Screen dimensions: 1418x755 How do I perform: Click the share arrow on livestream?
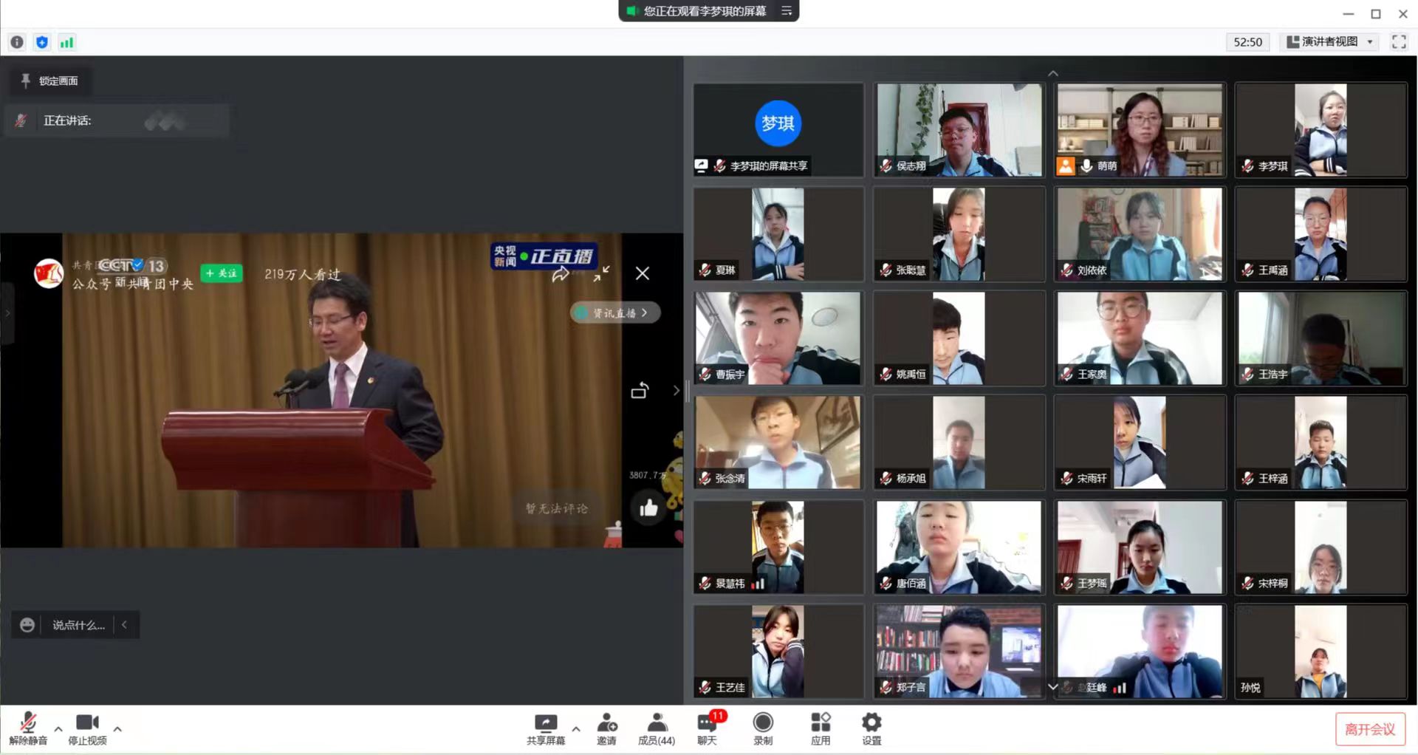561,275
